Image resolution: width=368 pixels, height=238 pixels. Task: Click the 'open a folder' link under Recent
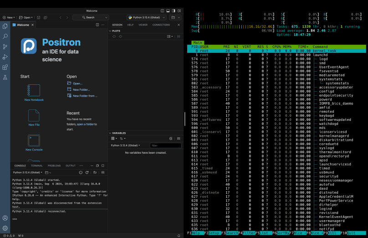(x=86, y=124)
